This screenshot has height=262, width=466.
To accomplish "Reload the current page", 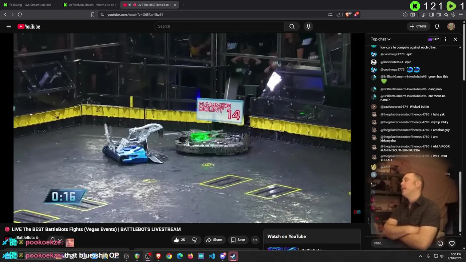I will [x=20, y=15].
